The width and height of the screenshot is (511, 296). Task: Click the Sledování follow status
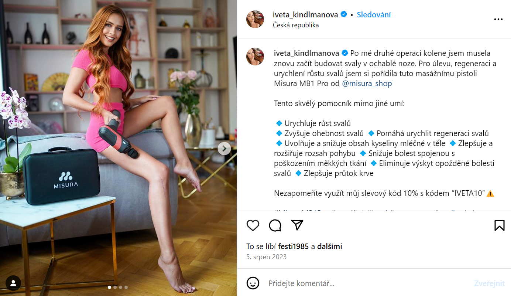373,14
